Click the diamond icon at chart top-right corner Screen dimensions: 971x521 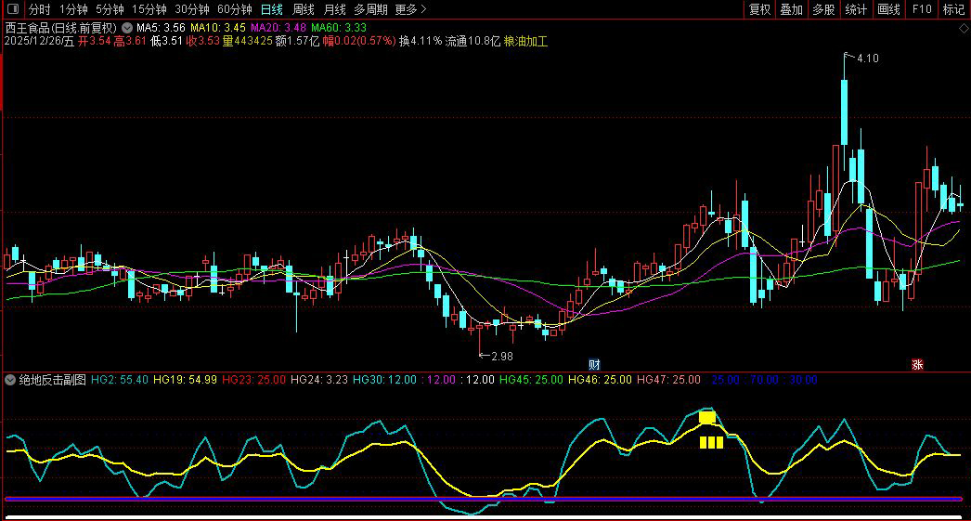964,29
